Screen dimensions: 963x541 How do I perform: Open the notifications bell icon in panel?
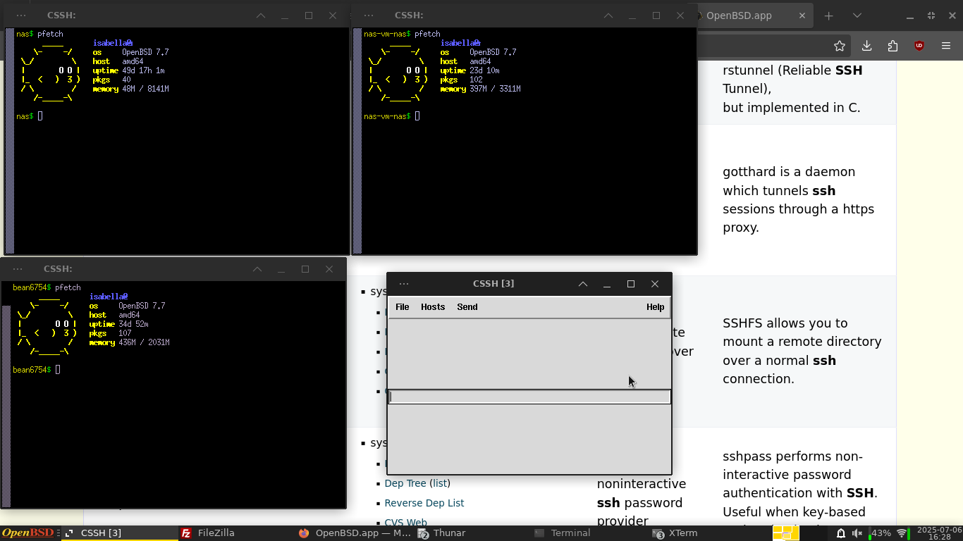(x=840, y=533)
